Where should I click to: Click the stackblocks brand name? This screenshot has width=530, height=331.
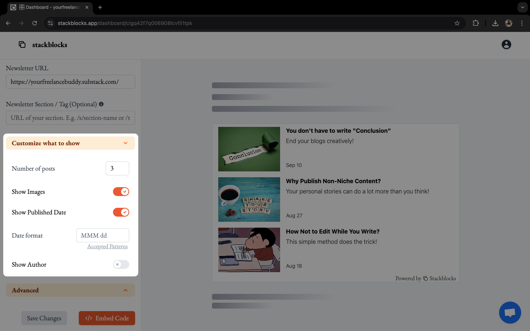coord(50,45)
